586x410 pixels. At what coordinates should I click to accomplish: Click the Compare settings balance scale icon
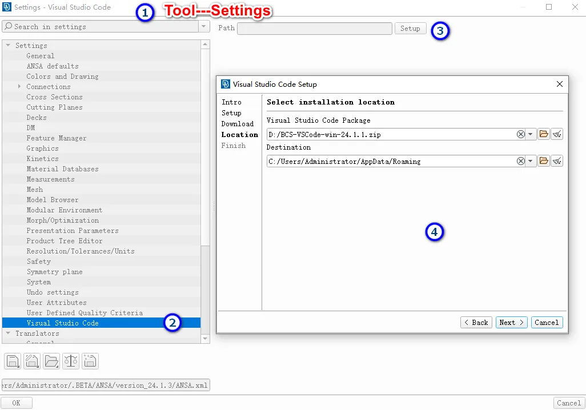(71, 361)
